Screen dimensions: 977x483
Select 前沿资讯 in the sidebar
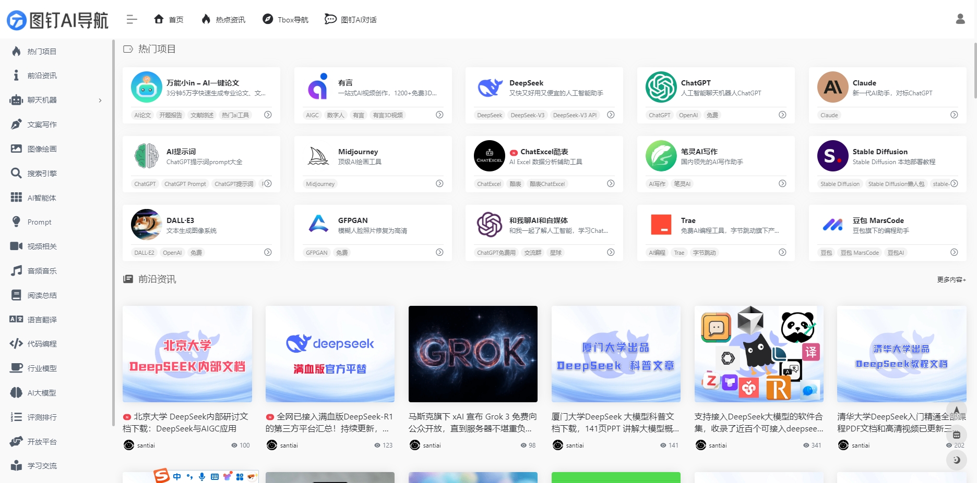point(42,76)
